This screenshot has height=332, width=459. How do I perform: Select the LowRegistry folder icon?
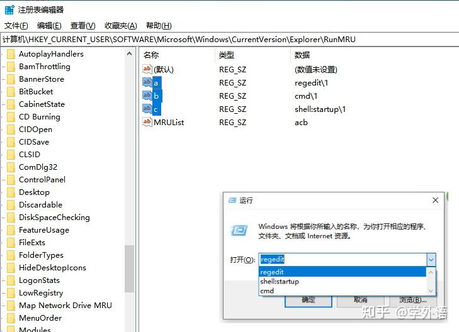pyautogui.click(x=11, y=293)
